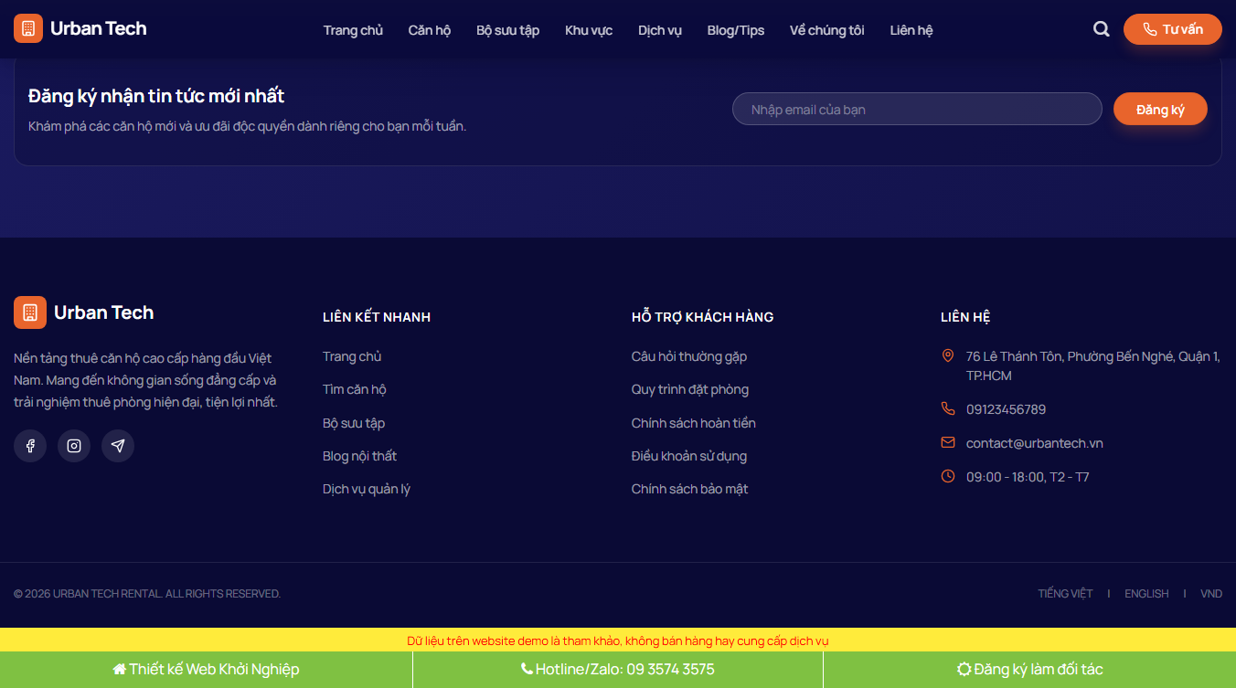Open the Facebook social icon

(30, 446)
